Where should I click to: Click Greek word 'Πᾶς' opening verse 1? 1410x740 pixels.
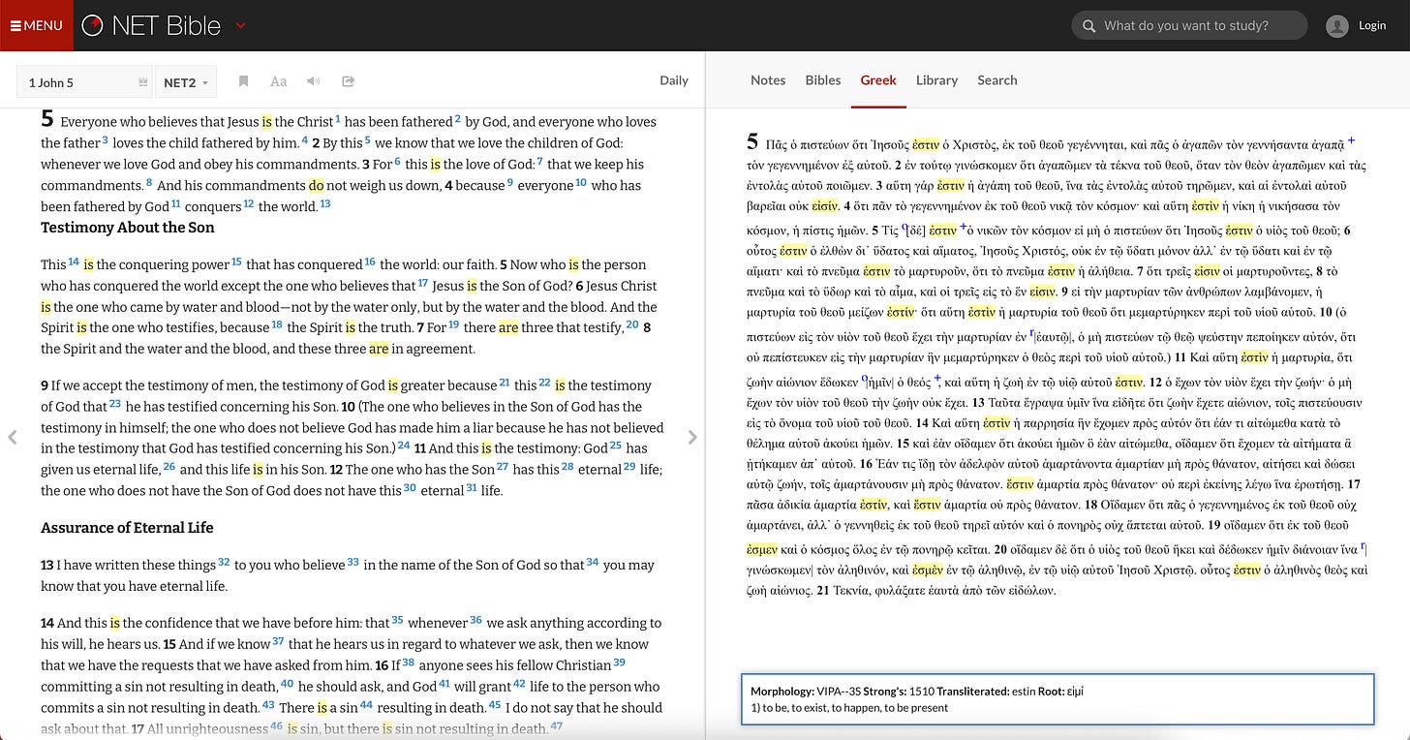[x=779, y=144]
